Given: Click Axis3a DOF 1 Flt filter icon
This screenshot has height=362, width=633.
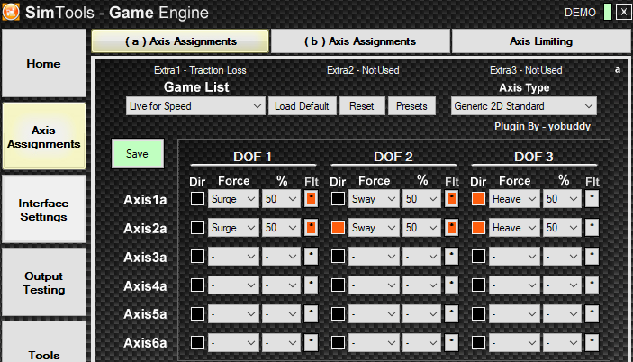Looking at the screenshot, I should (311, 256).
